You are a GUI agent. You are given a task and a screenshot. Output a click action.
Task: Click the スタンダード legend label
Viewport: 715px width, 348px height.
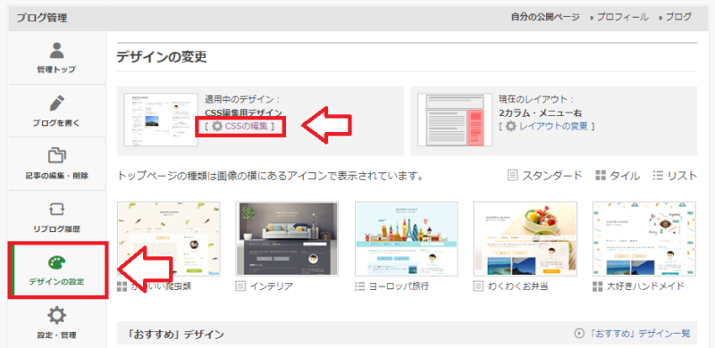coord(552,176)
